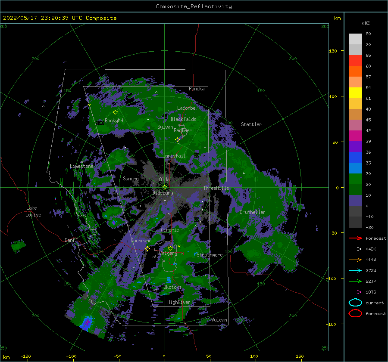Click the yellow 51 dBZ color swatch
The width and height of the screenshot is (388, 362).
pos(355,93)
